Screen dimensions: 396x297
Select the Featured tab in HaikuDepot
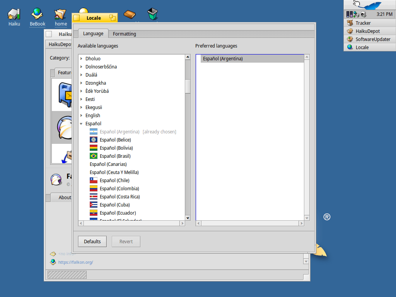tap(64, 73)
